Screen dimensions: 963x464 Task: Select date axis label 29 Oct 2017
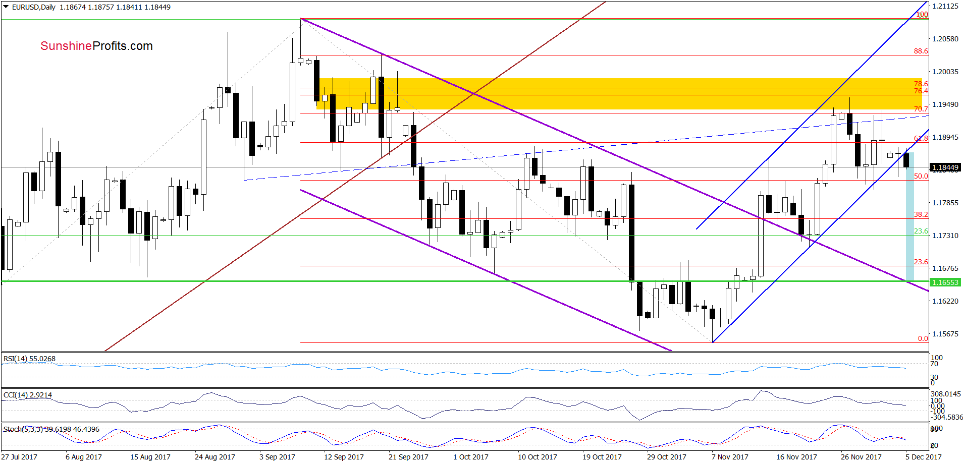667,457
